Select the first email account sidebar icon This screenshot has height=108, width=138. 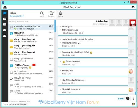click(5, 30)
